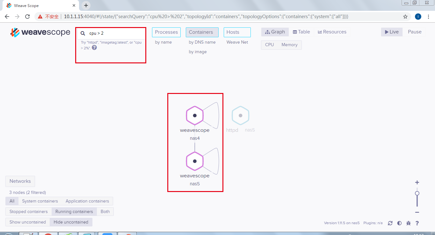Switch to the Containers topology
This screenshot has height=235, width=435.
click(202, 32)
